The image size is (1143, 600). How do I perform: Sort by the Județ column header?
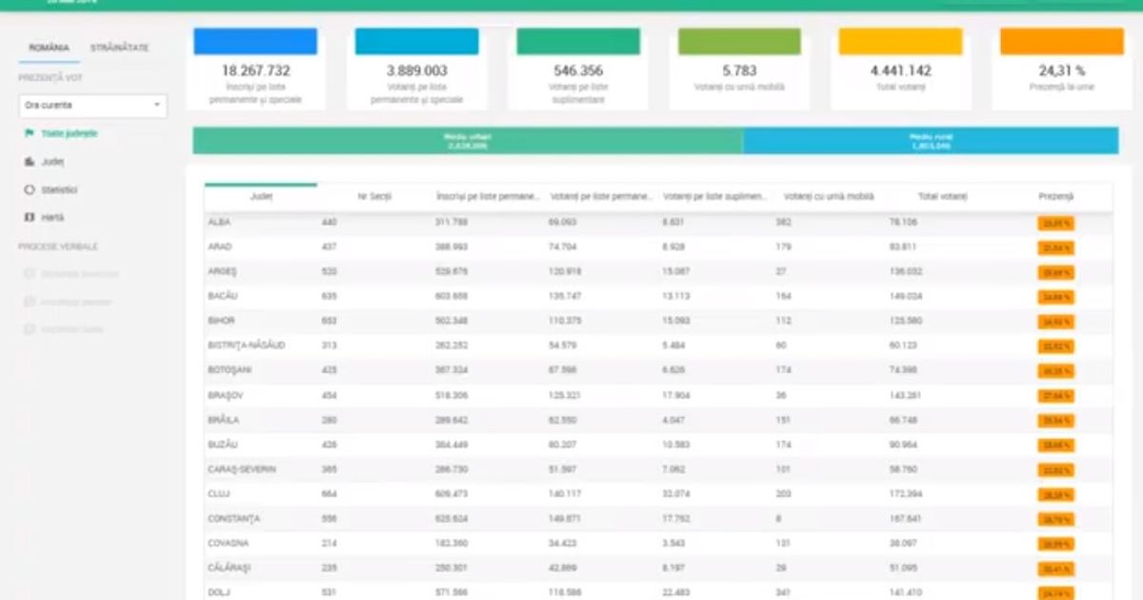pyautogui.click(x=261, y=196)
